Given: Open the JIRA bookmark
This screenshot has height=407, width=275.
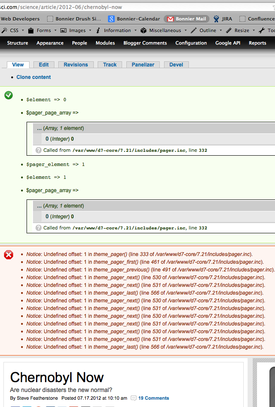Looking at the screenshot, I should click(x=223, y=19).
